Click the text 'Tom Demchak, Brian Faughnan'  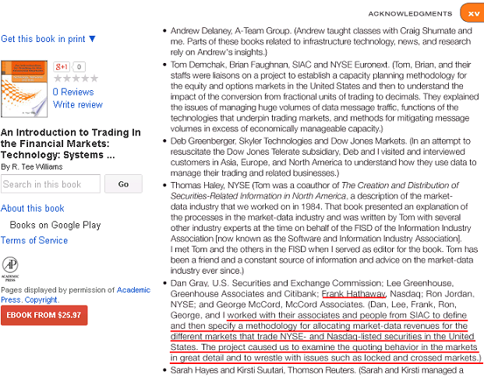tap(230, 65)
